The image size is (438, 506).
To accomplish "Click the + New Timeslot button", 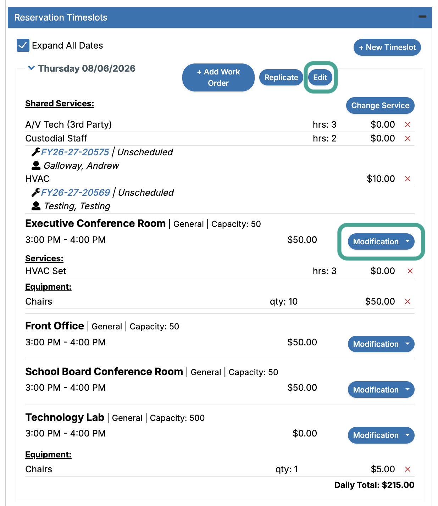I will 387,47.
